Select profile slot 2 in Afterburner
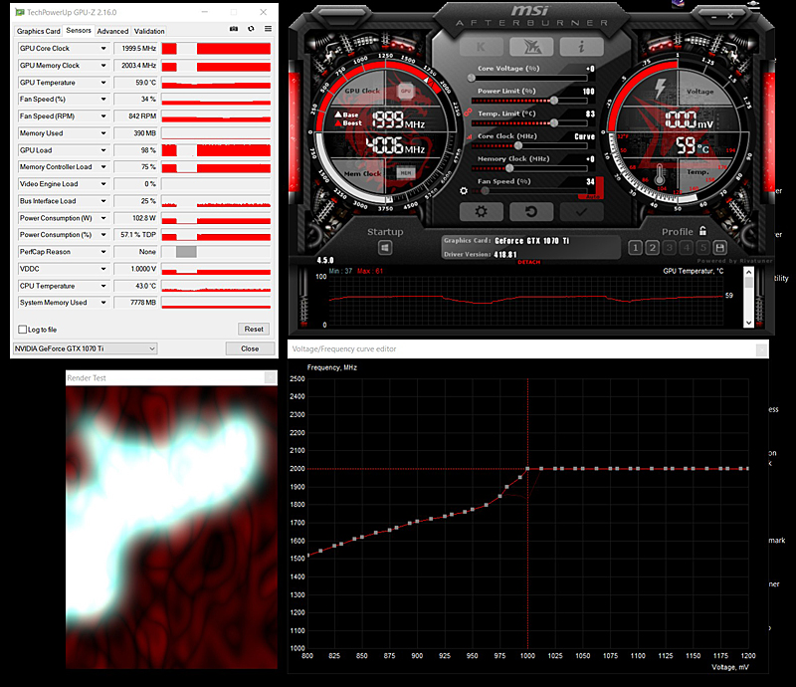The image size is (796, 687). [653, 248]
